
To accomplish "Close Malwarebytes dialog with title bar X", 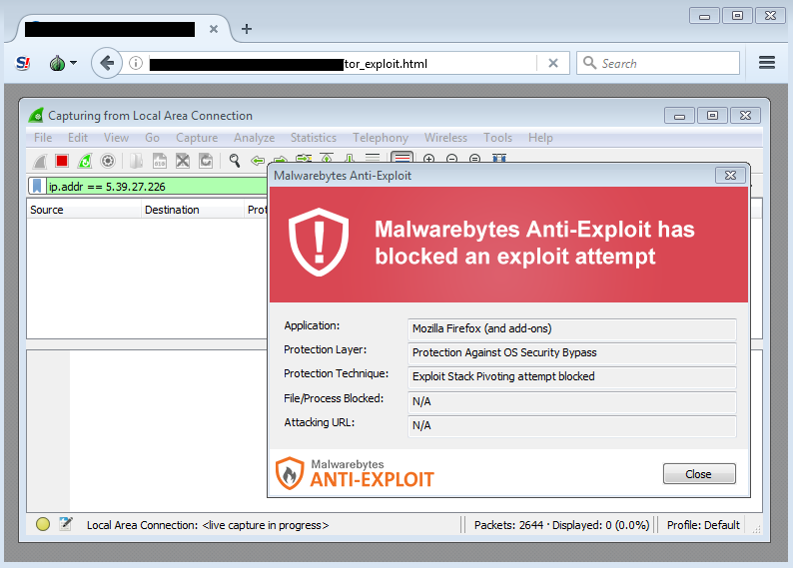I will (x=730, y=176).
